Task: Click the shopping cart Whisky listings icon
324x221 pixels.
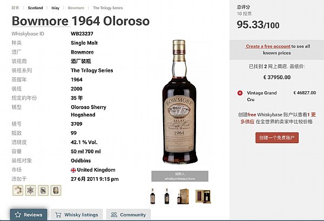Action: point(58,215)
